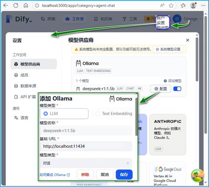
Task: Click the island landscape floating icon
Action: [x=197, y=175]
